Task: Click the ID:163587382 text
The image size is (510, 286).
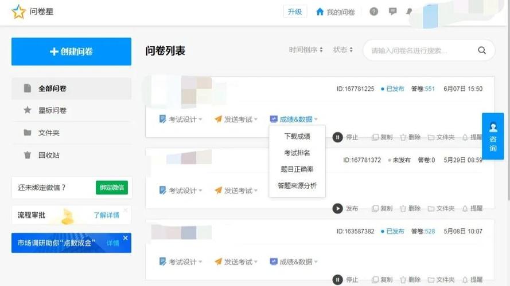Action: 355,231
